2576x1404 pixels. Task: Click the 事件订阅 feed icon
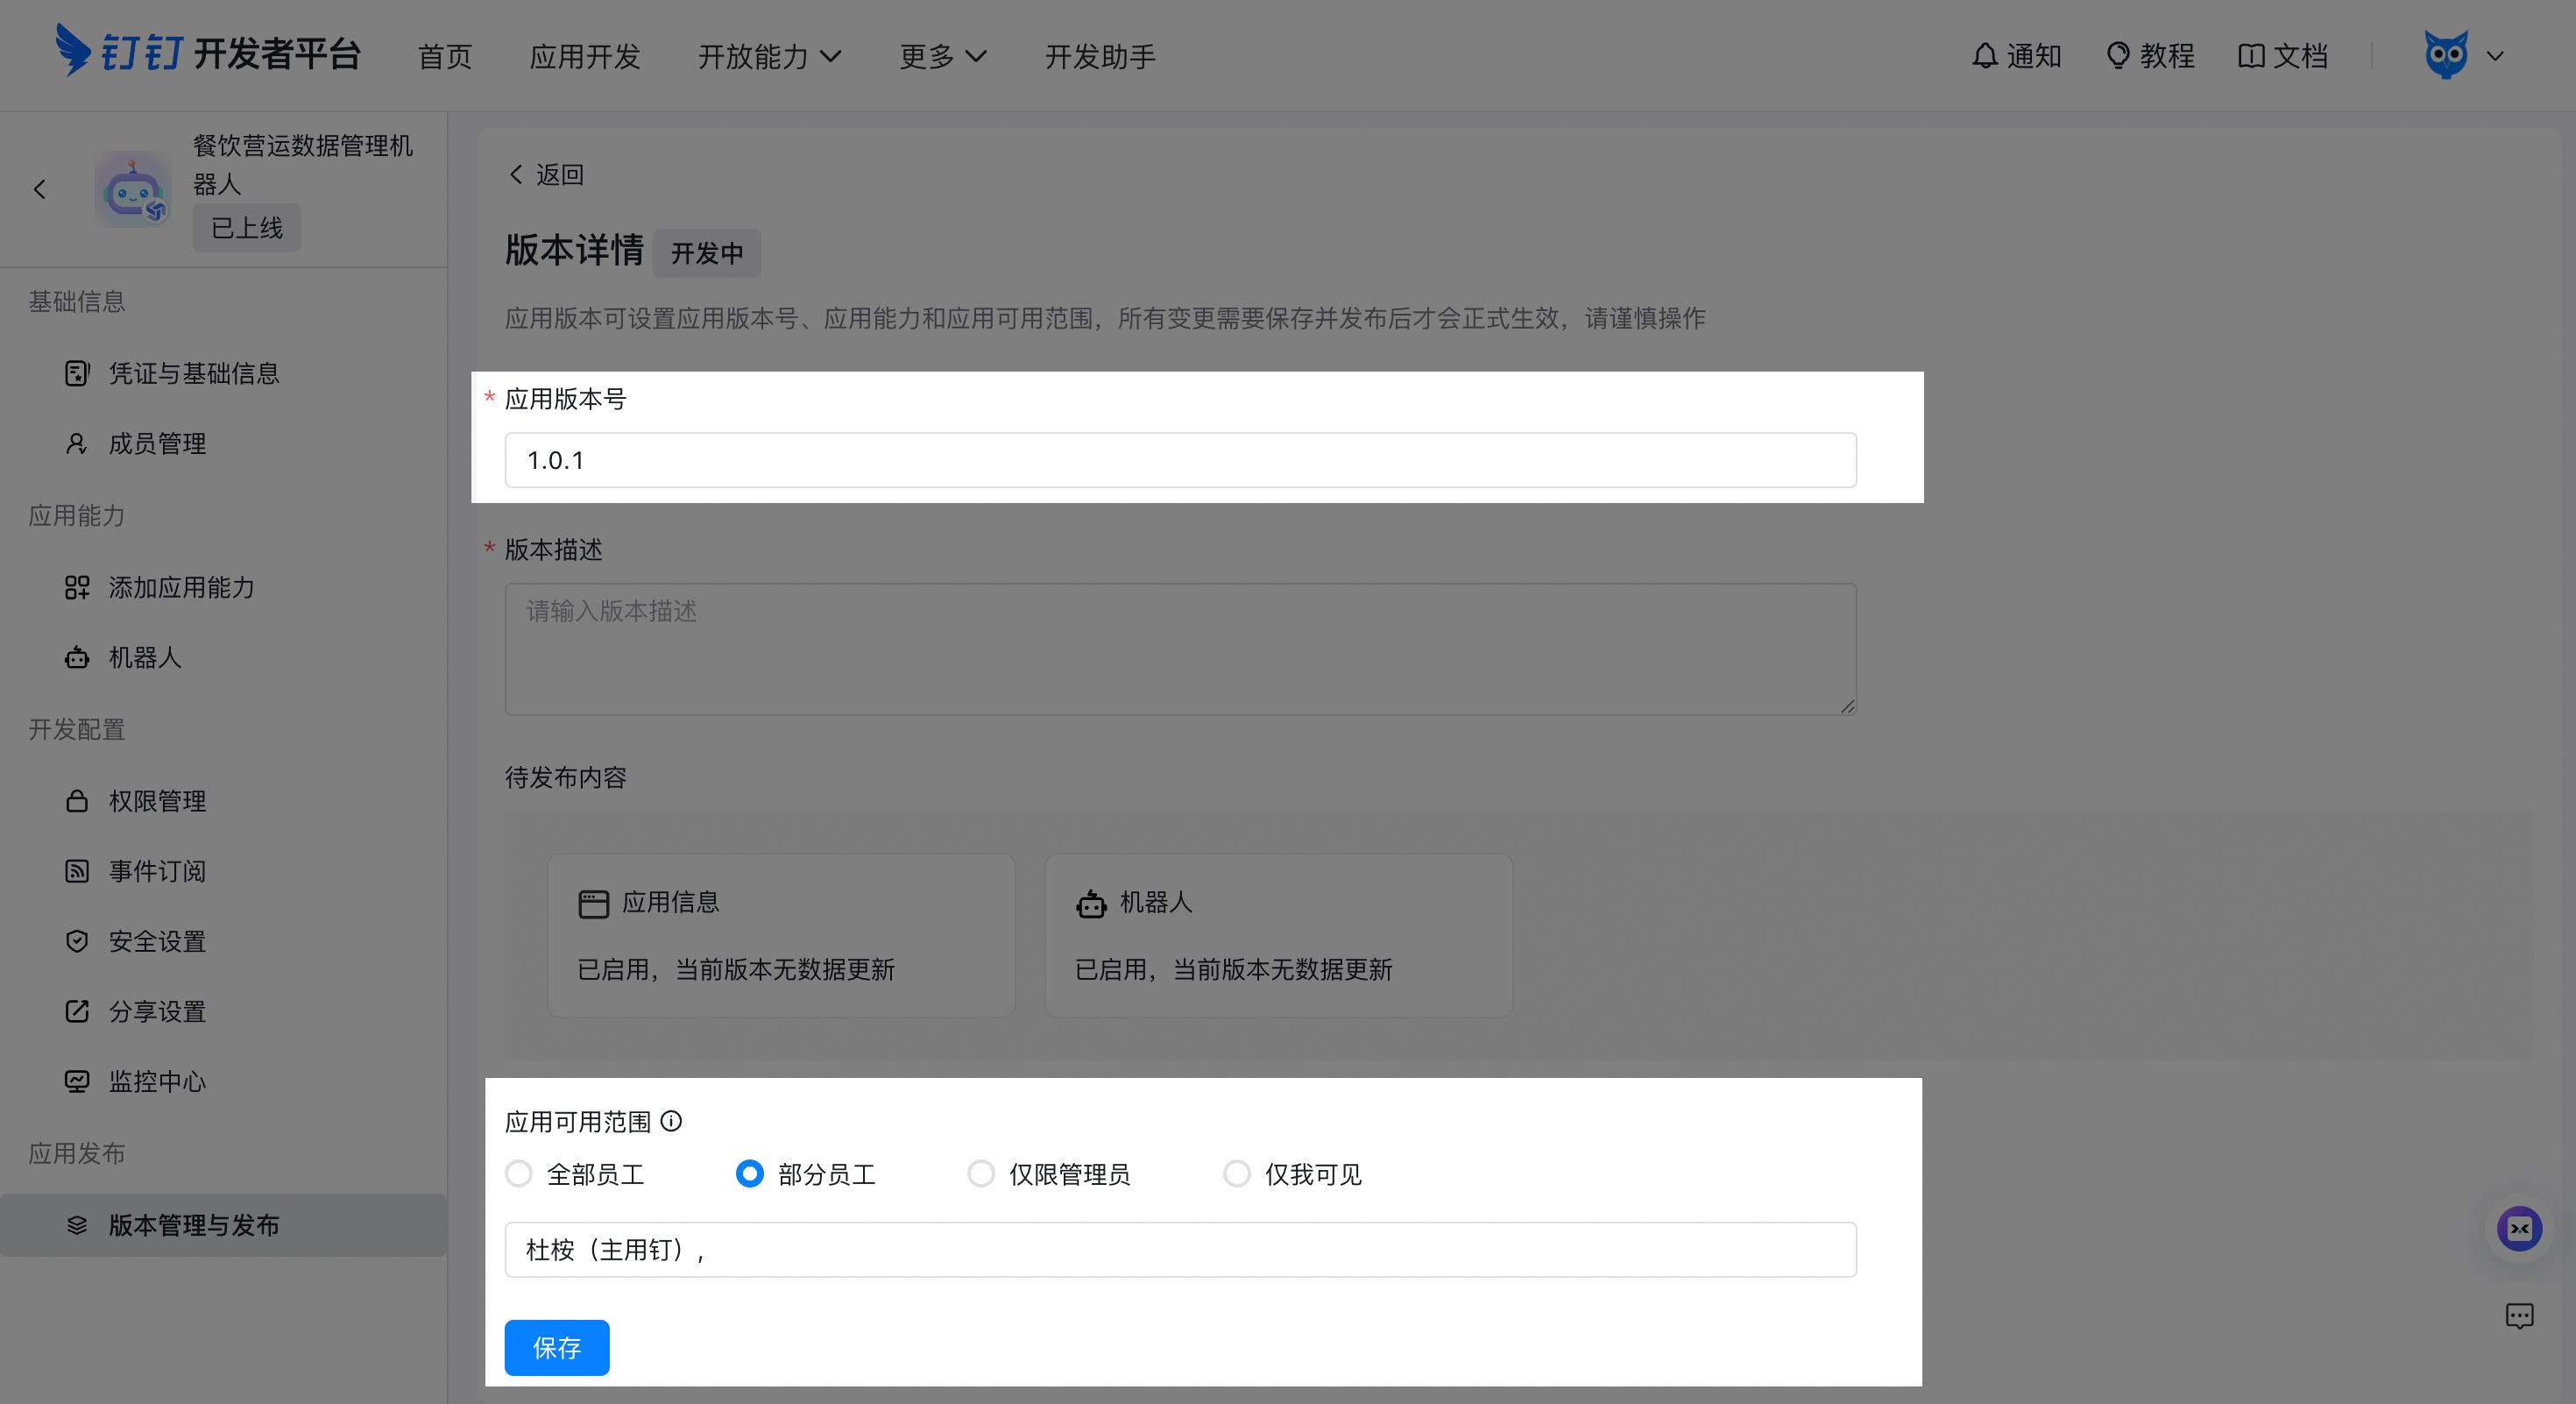coord(77,871)
